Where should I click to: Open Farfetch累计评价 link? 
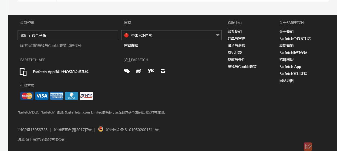(x=294, y=74)
